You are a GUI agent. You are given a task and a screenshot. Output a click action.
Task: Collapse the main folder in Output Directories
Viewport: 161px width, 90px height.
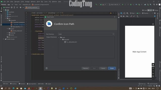pos(59,37)
